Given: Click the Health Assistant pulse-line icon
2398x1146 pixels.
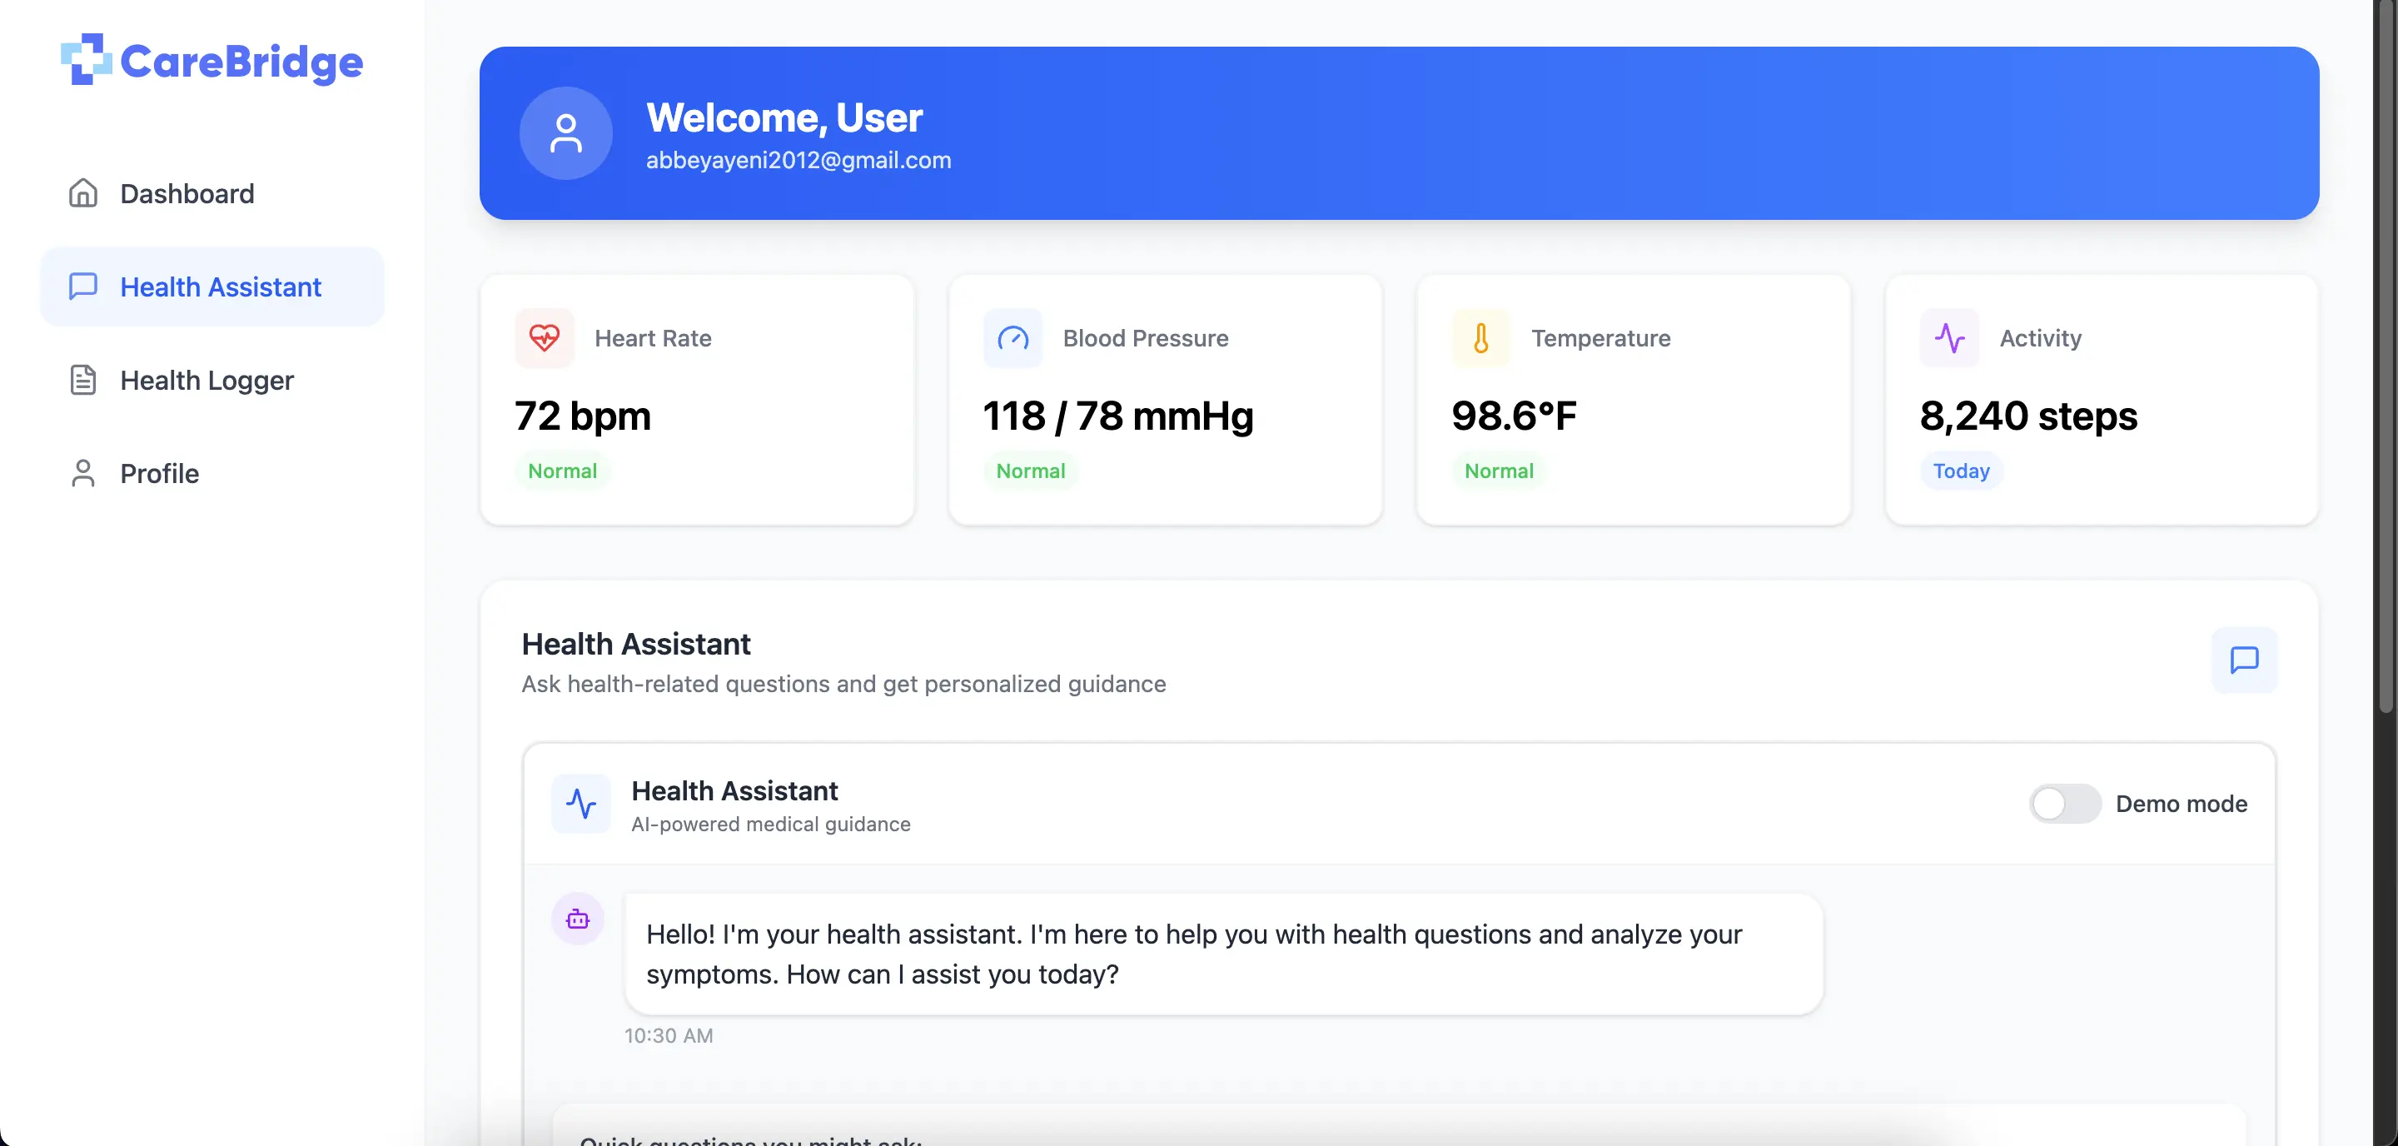Looking at the screenshot, I should click(x=581, y=804).
